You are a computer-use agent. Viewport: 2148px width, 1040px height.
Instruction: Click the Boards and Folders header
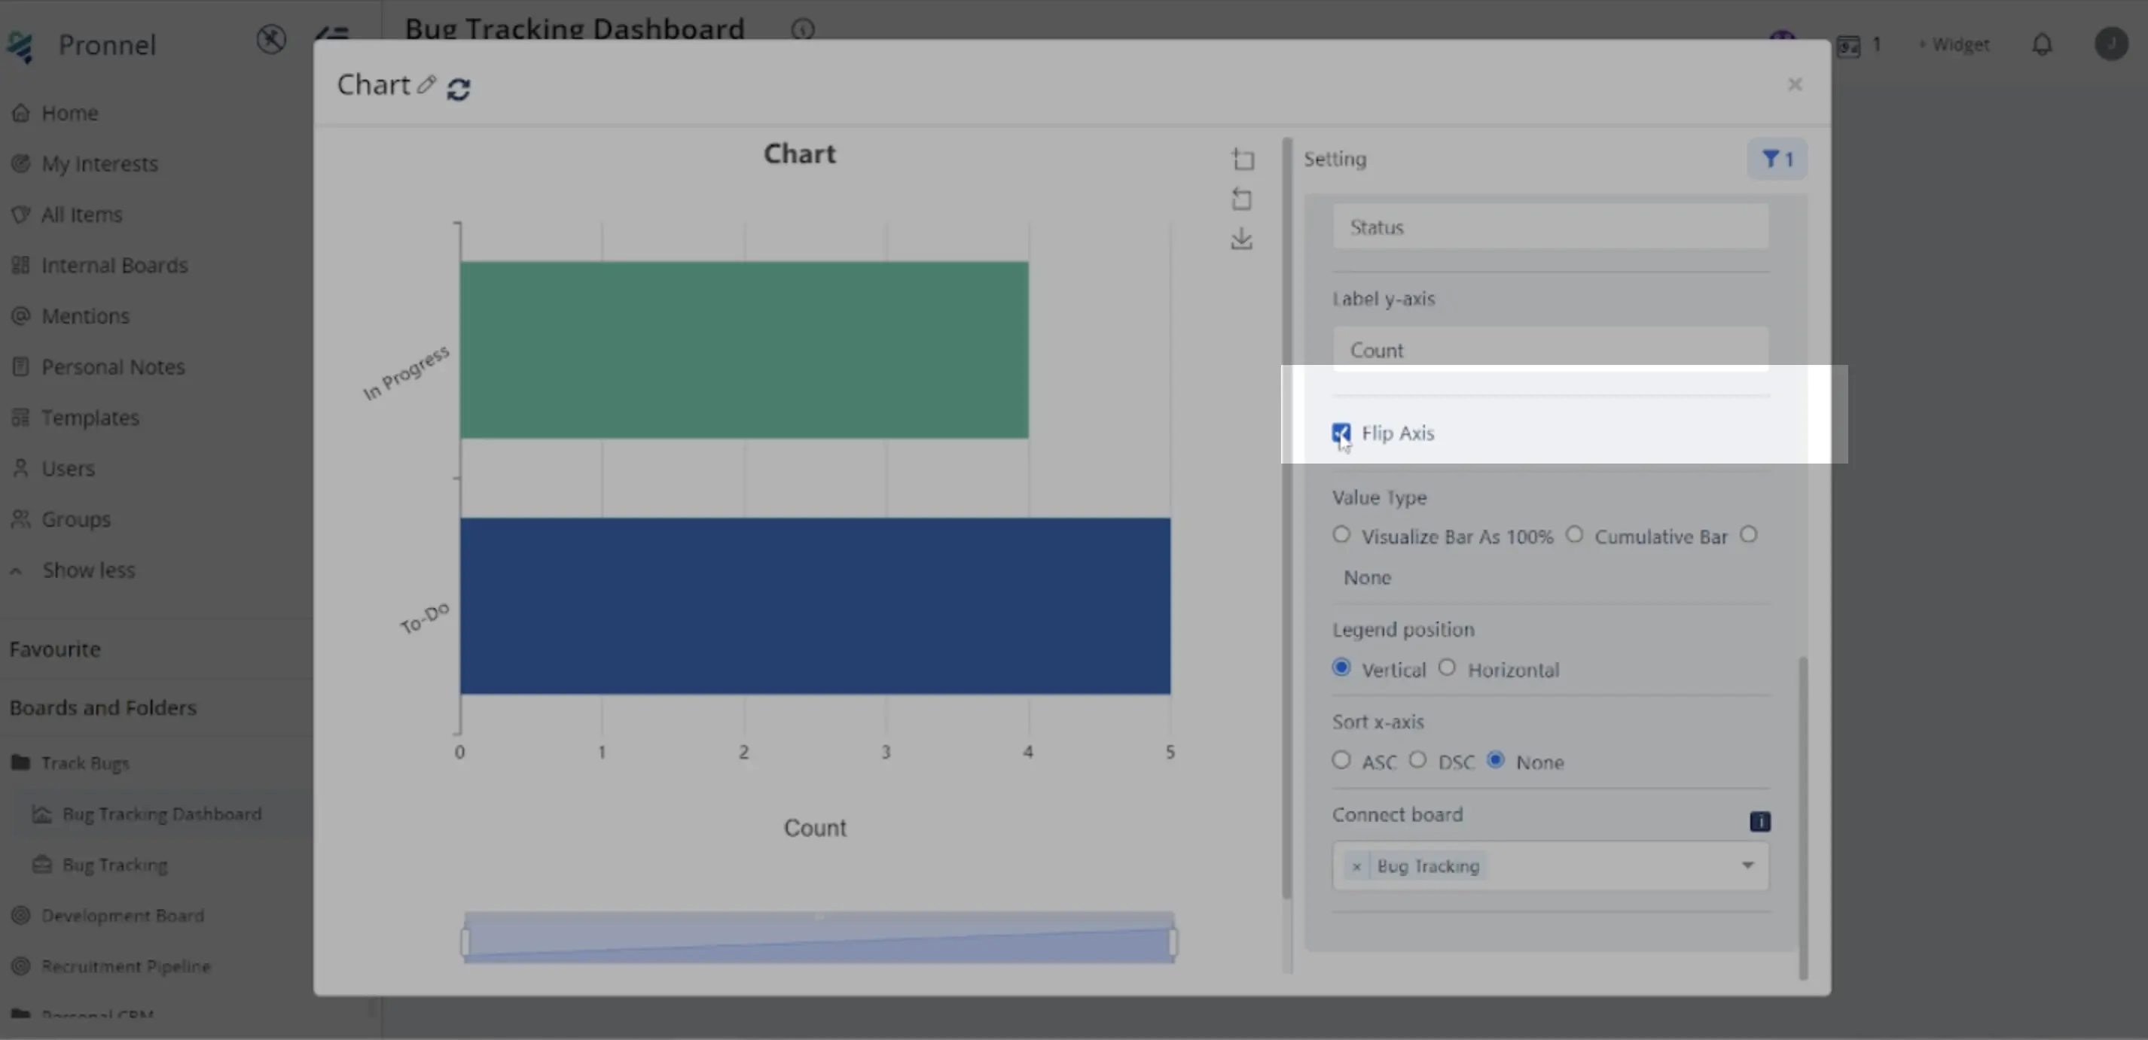click(x=102, y=707)
